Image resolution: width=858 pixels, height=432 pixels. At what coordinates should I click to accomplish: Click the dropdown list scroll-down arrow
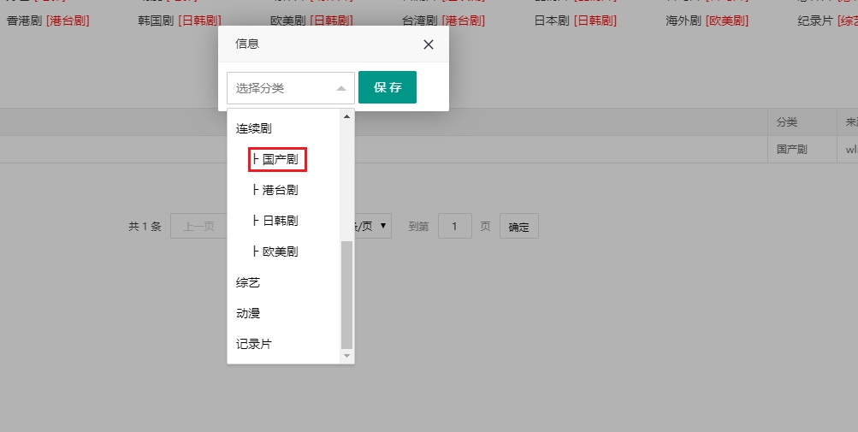[x=346, y=356]
